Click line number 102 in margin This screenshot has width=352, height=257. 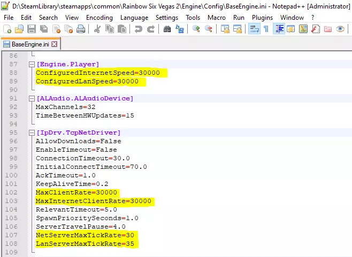point(11,192)
